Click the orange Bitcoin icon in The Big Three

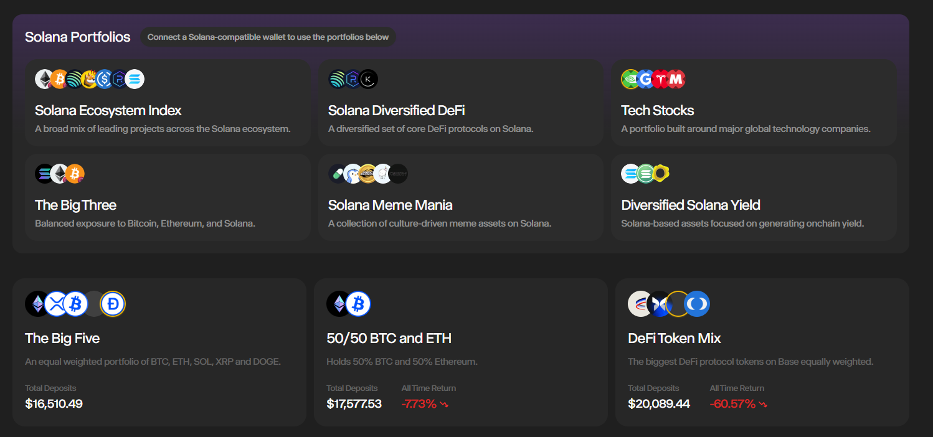pyautogui.click(x=75, y=174)
